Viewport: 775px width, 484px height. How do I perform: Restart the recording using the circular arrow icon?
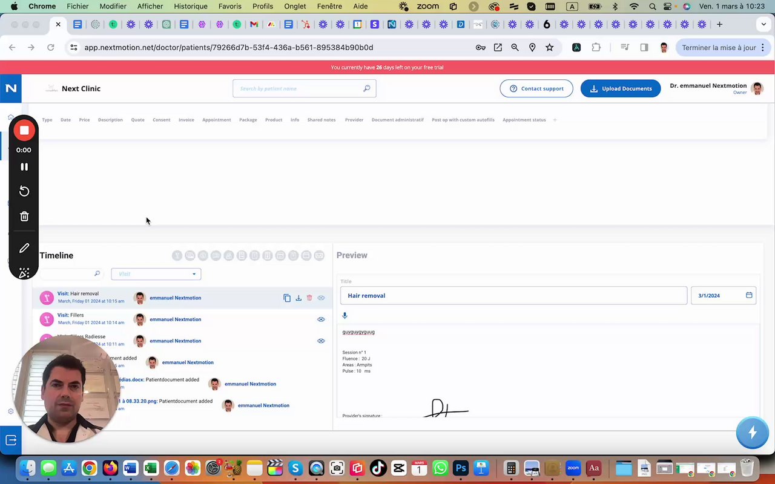click(24, 191)
